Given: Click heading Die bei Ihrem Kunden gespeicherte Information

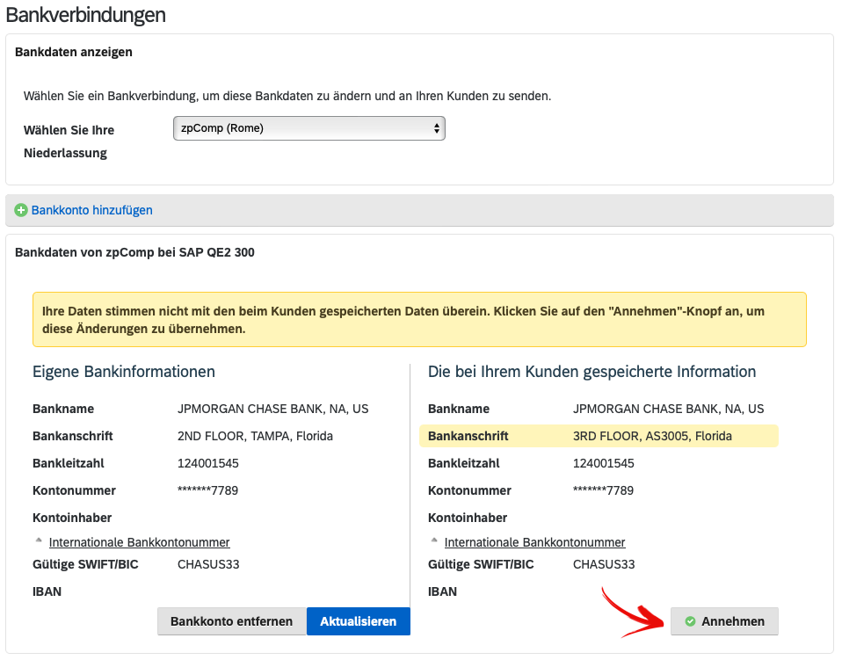Looking at the screenshot, I should (592, 372).
